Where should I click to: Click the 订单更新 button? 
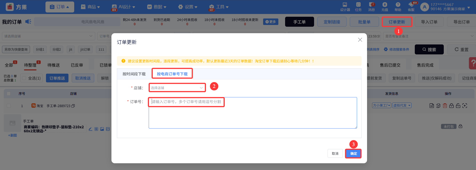coord(397,22)
